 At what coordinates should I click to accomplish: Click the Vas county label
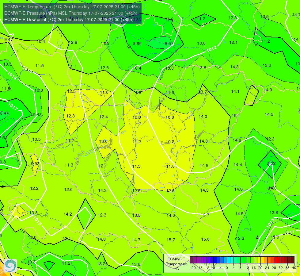(x=60, y=145)
